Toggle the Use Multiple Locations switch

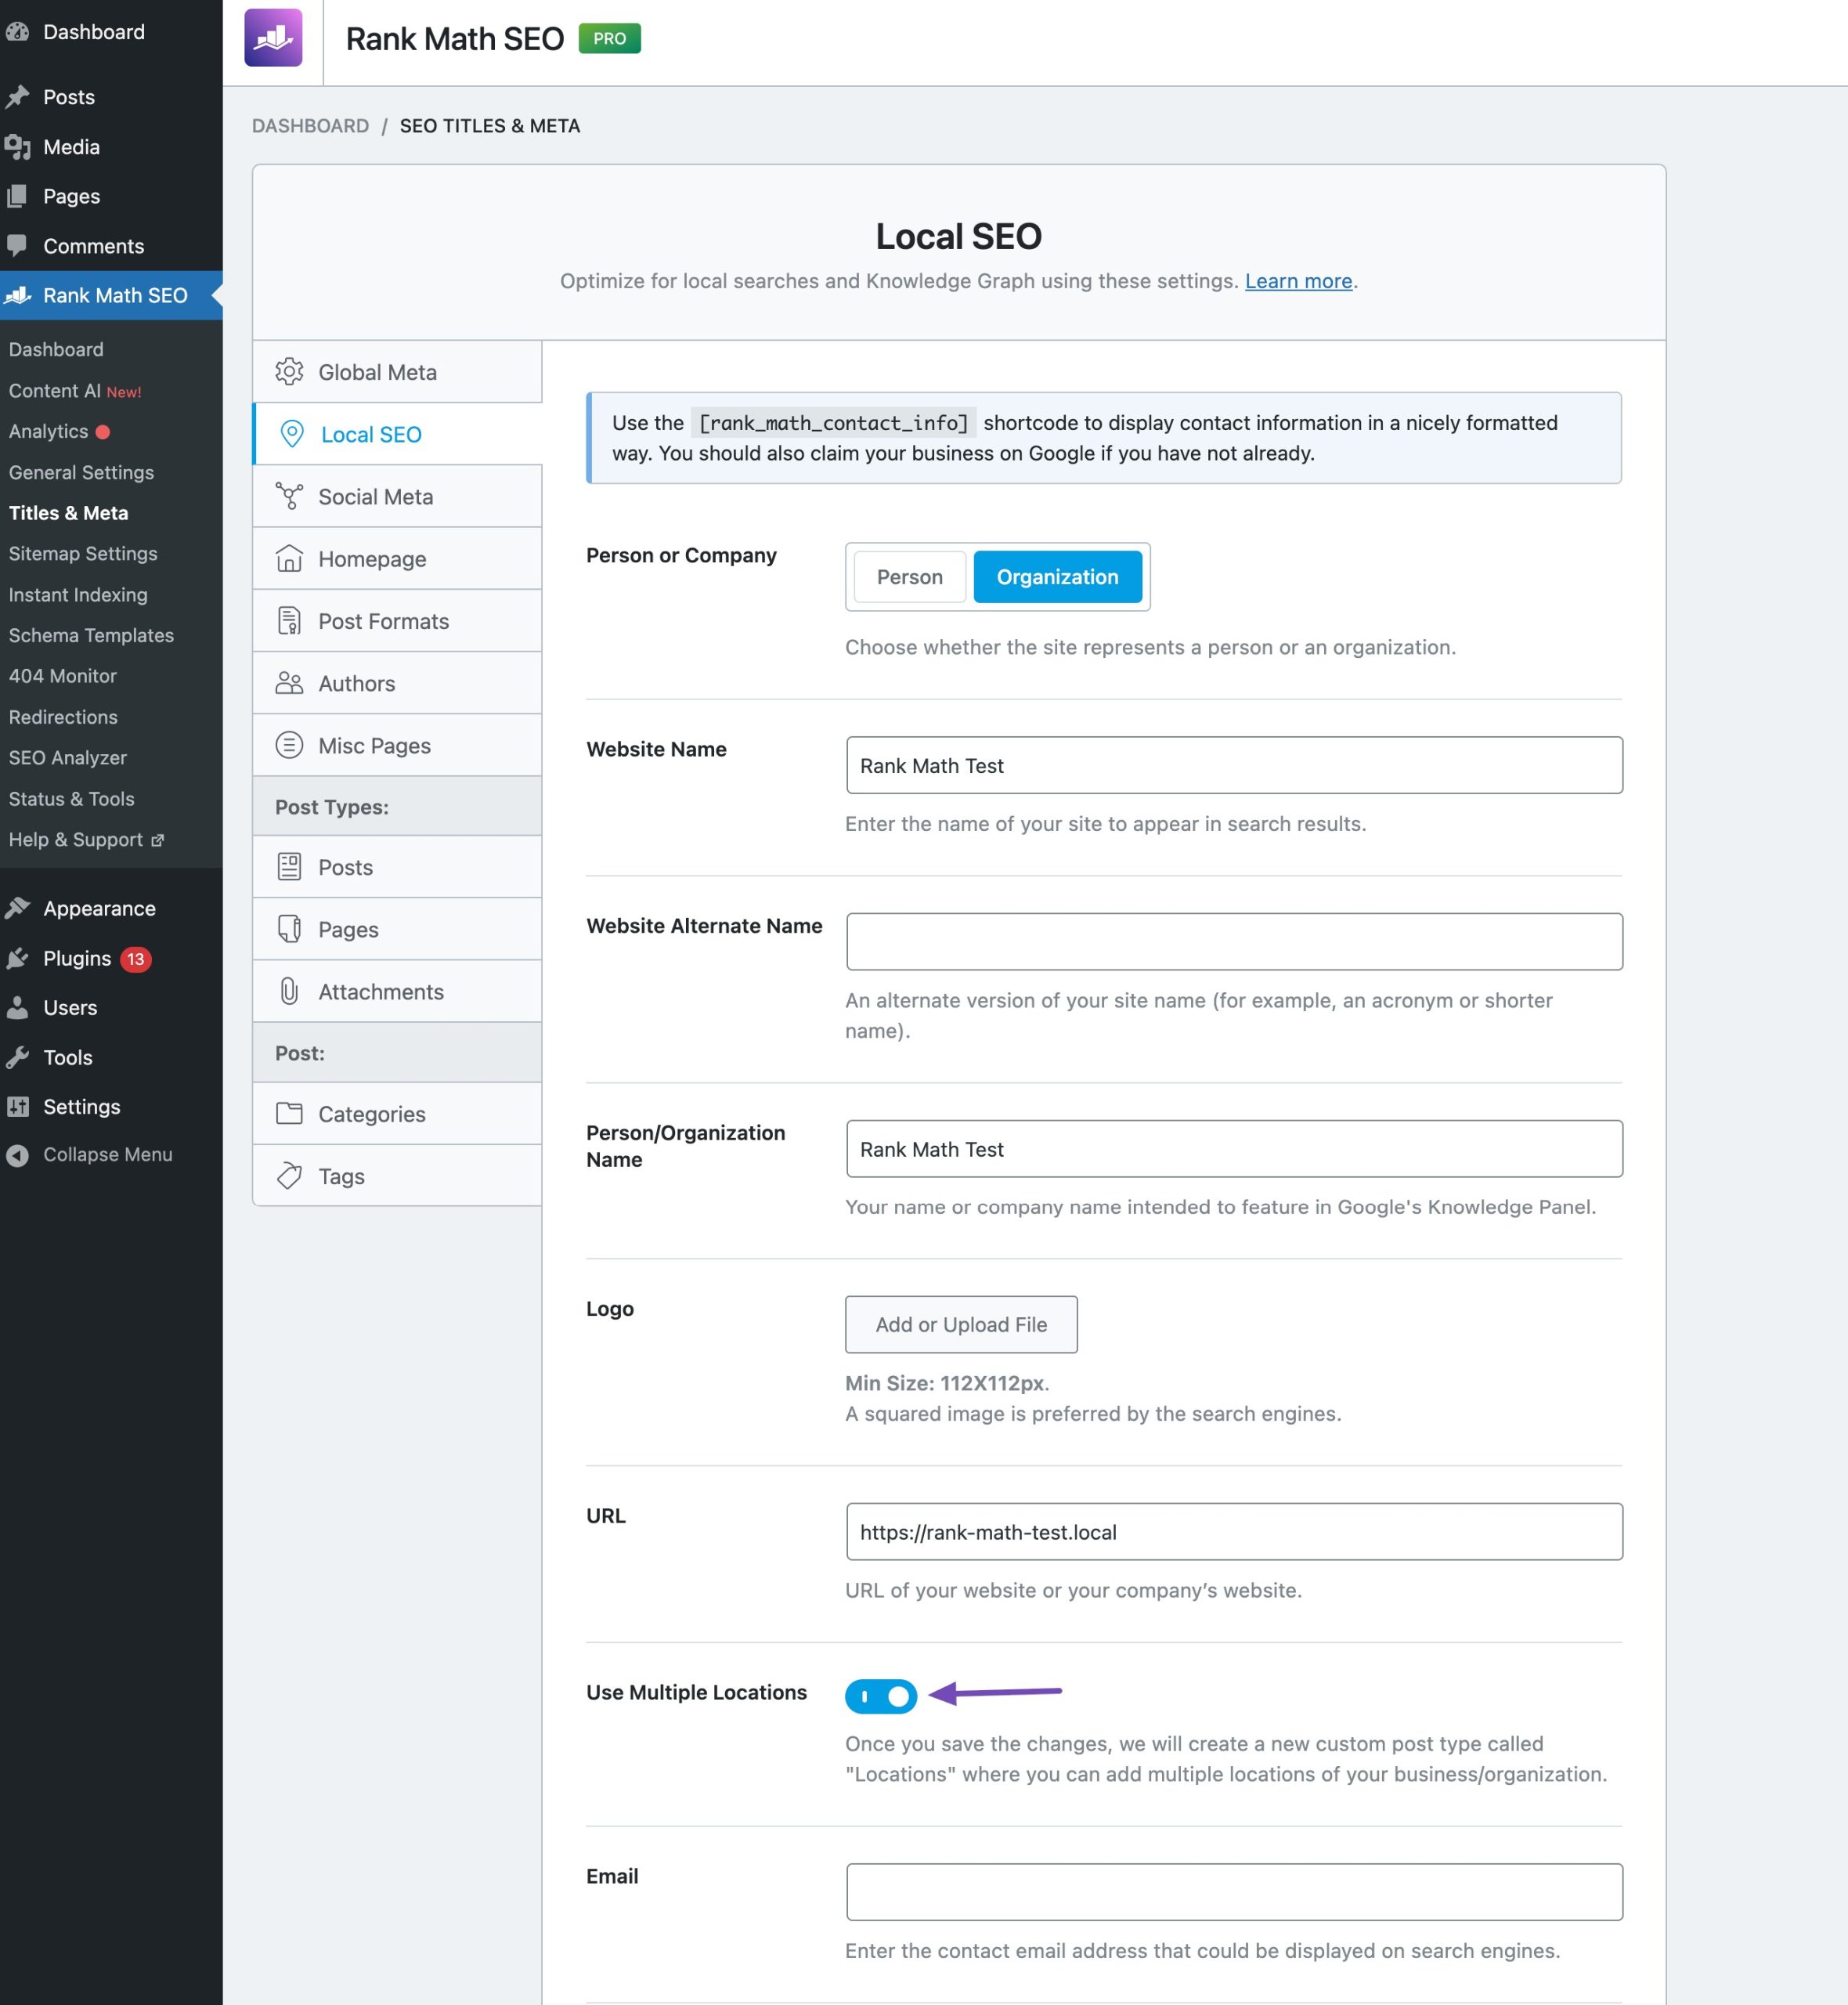[881, 1696]
